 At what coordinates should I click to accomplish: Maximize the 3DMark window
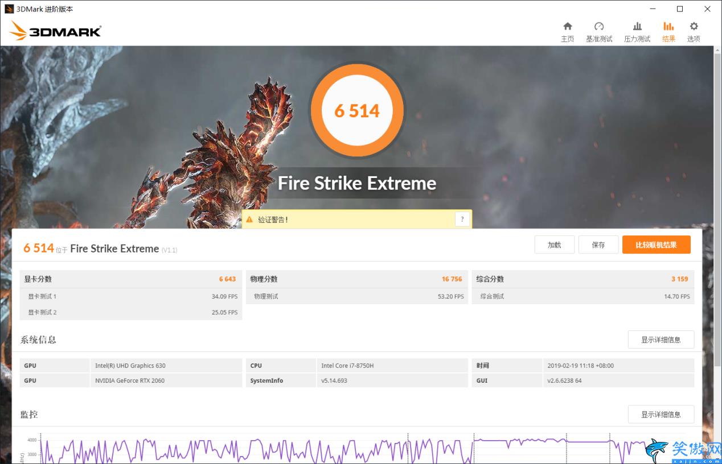pyautogui.click(x=680, y=9)
